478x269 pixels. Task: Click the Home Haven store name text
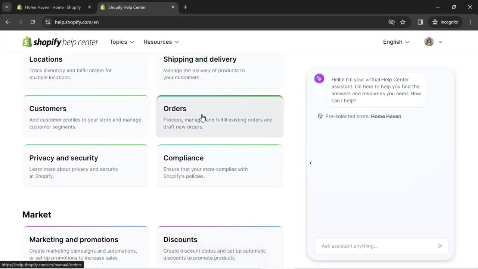[x=386, y=116]
